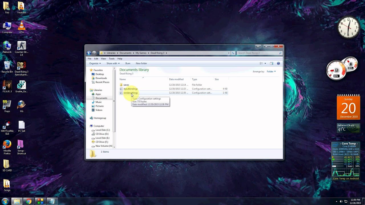Screen dimensions: 365x205
Task: Open Chrome from the taskbar
Action: (x=29, y=201)
